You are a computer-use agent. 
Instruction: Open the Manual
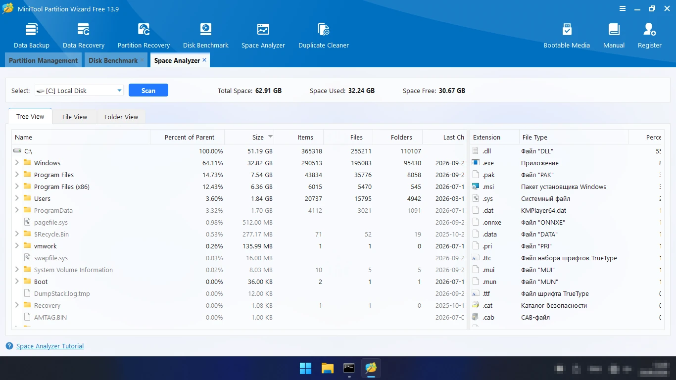[614, 36]
